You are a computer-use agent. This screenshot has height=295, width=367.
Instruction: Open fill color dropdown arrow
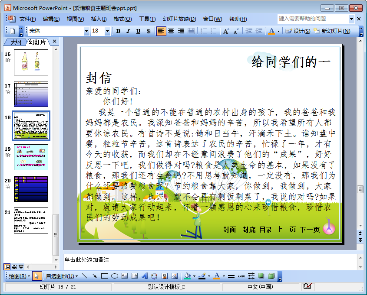[194, 276]
